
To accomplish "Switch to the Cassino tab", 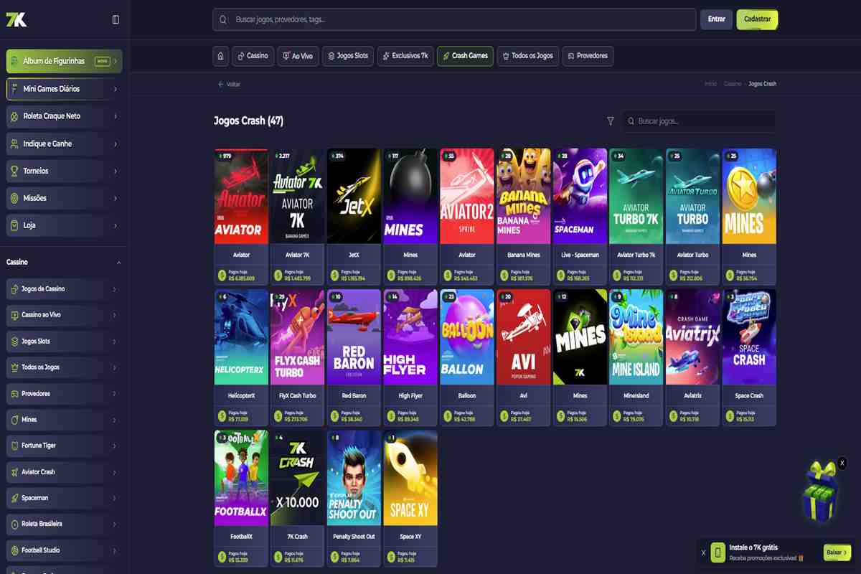I will click(x=253, y=56).
